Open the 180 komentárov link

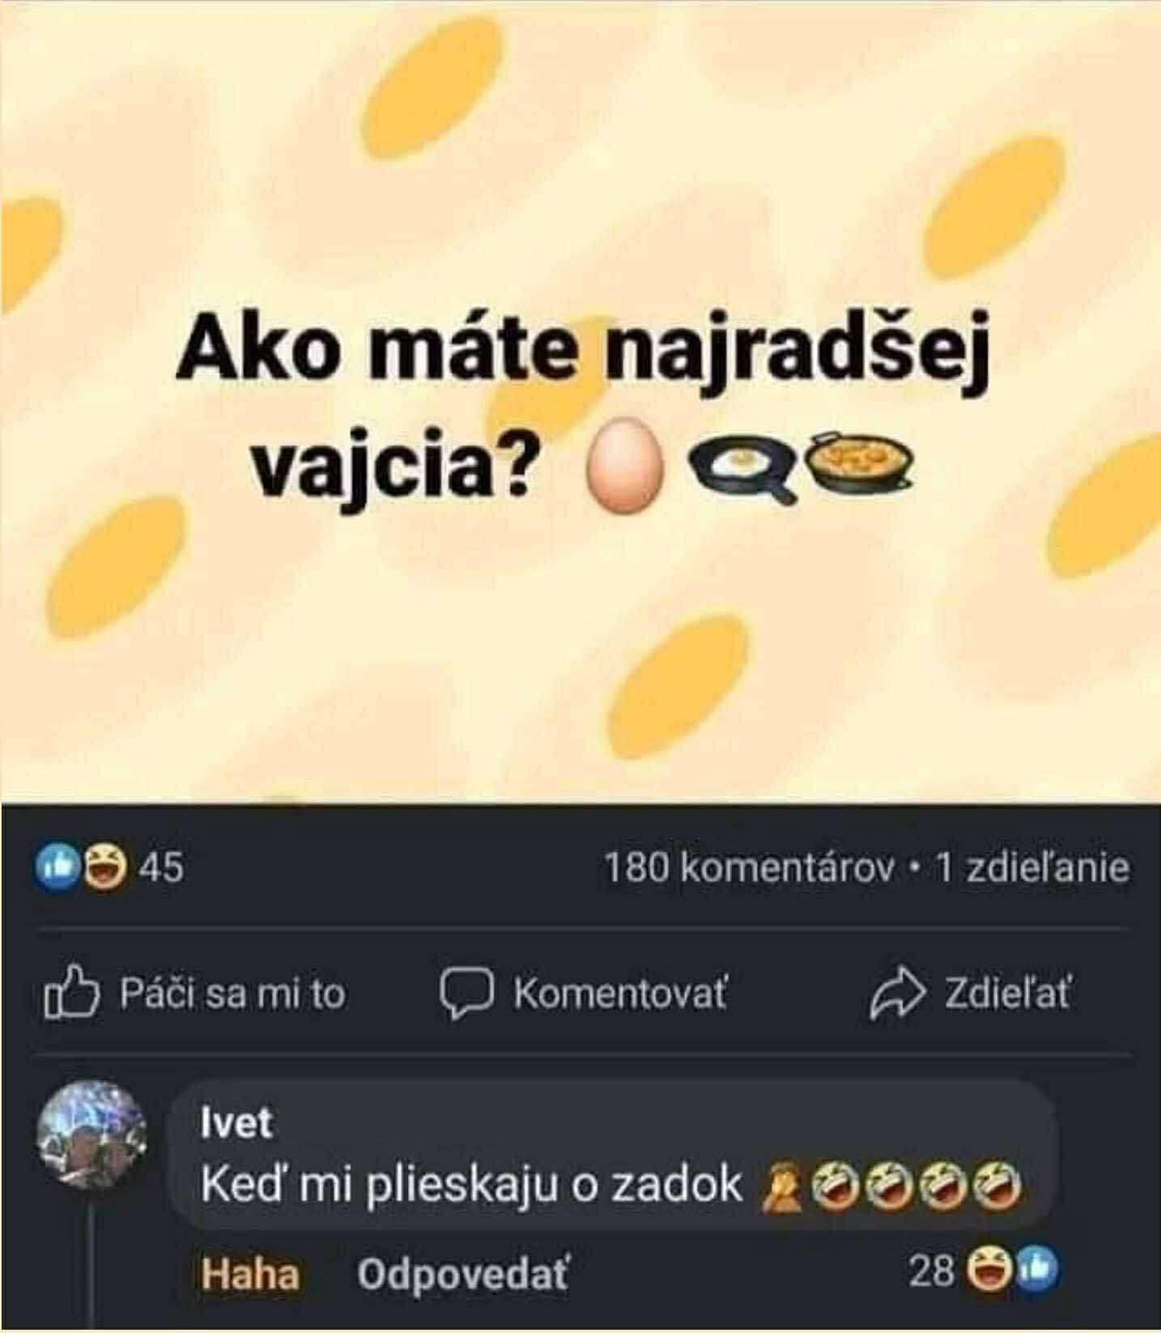click(751, 868)
